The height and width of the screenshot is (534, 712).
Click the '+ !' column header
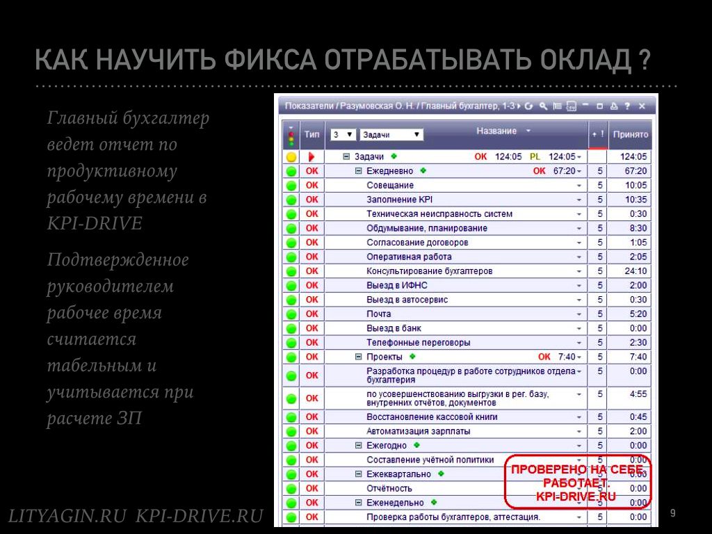tap(597, 134)
